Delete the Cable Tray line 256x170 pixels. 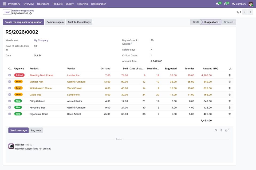tap(230, 95)
